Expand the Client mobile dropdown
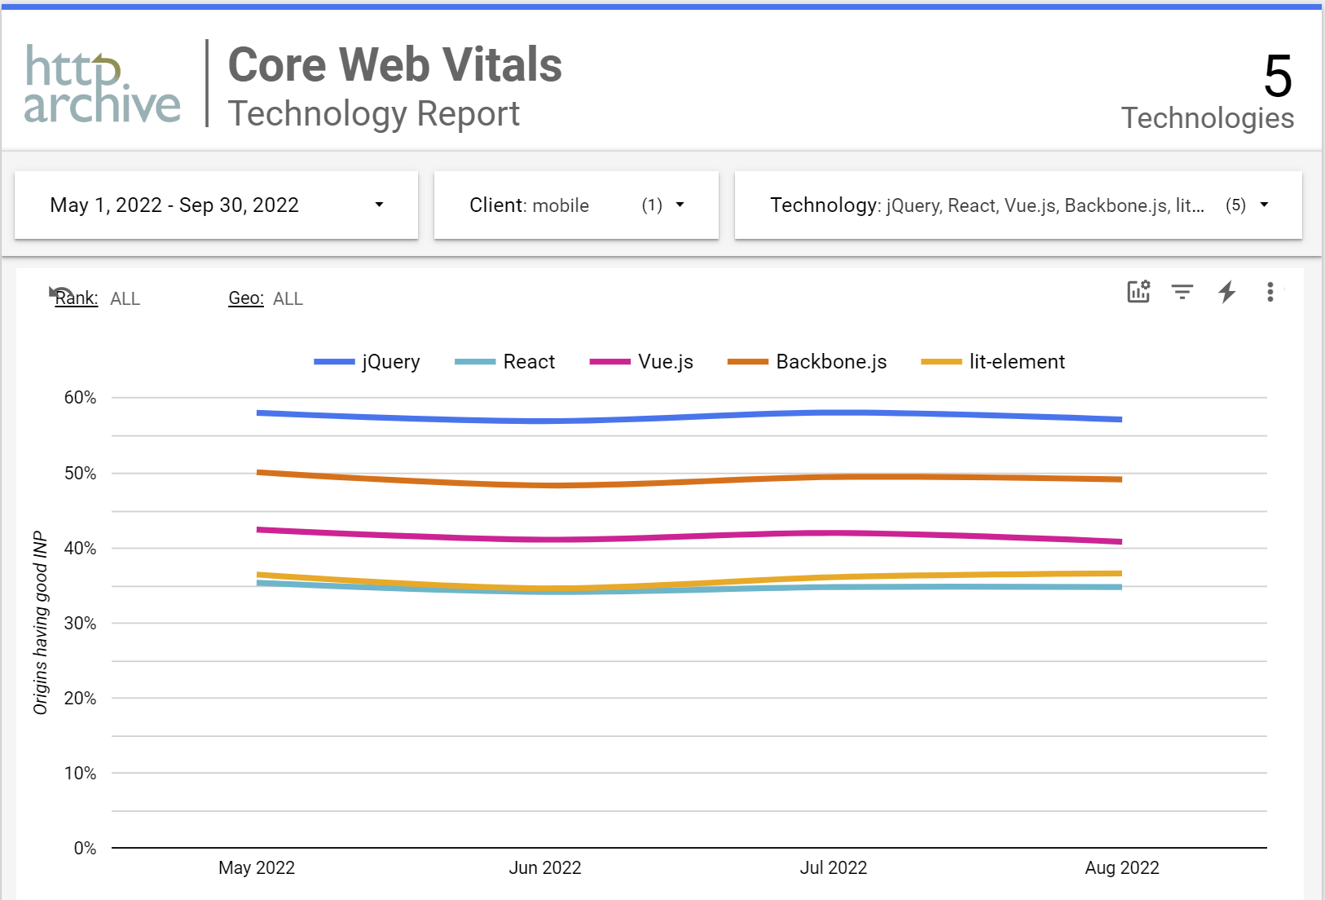The width and height of the screenshot is (1325, 900). point(576,205)
